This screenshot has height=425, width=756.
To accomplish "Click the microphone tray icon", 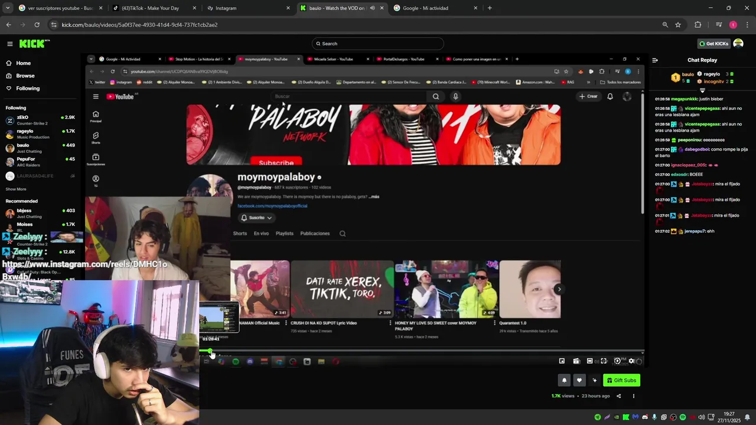I will tap(654, 417).
